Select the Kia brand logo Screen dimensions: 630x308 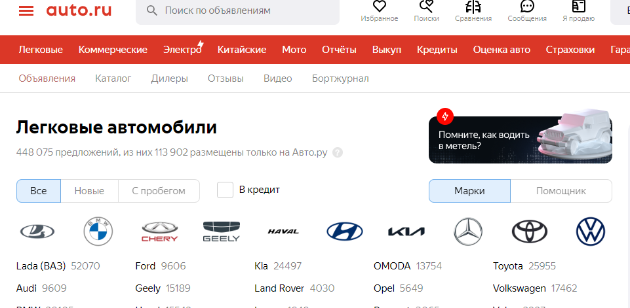click(x=406, y=231)
